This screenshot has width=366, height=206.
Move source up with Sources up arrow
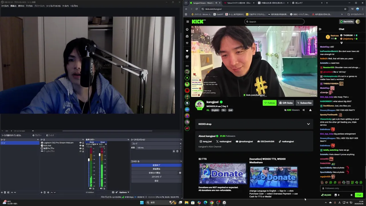click(51, 192)
